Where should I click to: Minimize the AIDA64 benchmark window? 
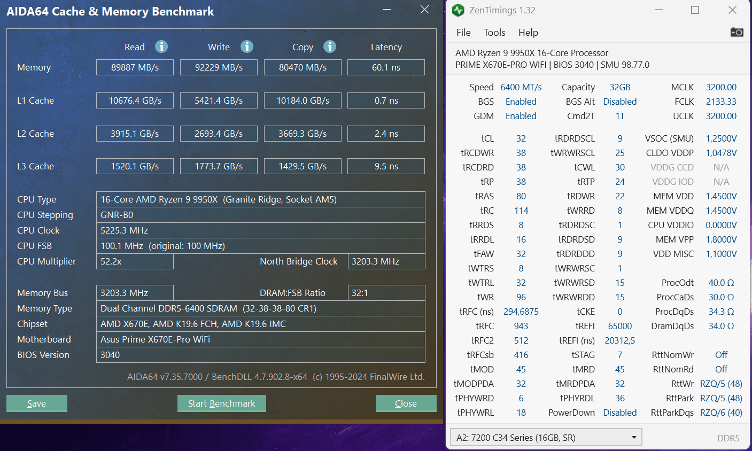(387, 10)
